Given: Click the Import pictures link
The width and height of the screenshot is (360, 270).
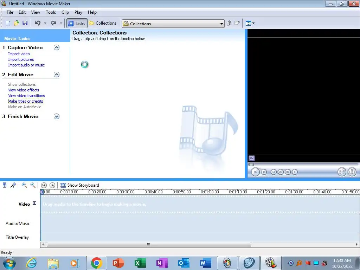Looking at the screenshot, I should tap(21, 59).
